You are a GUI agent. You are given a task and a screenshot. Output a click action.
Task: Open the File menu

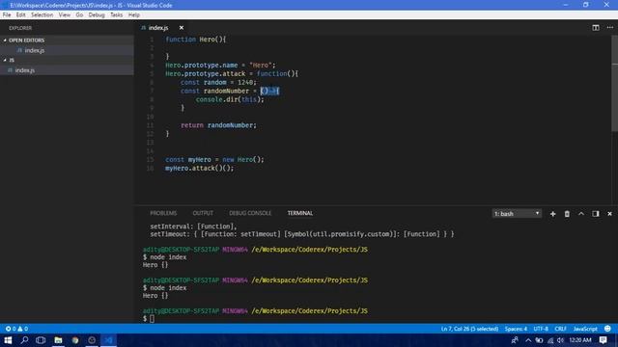coord(7,15)
